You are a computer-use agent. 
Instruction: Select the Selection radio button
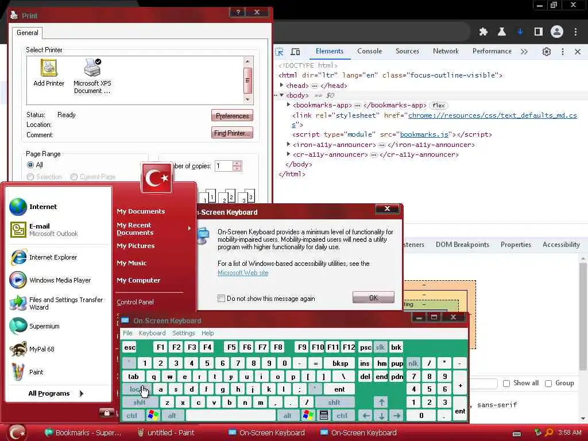30,177
